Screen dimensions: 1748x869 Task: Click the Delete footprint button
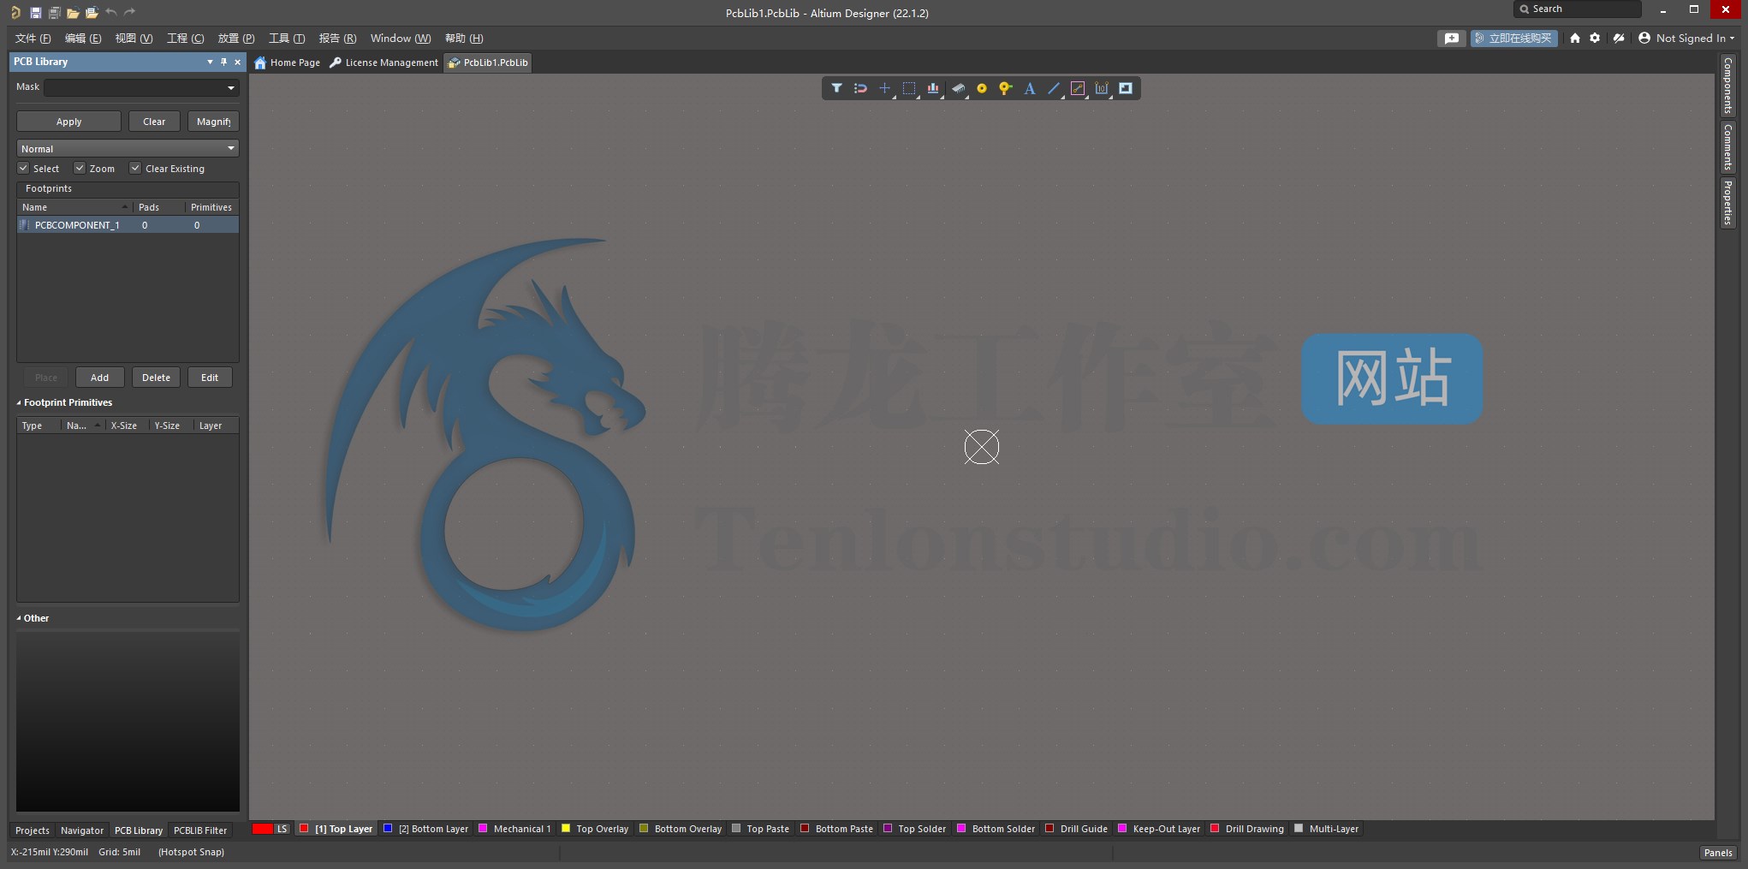[x=156, y=378]
